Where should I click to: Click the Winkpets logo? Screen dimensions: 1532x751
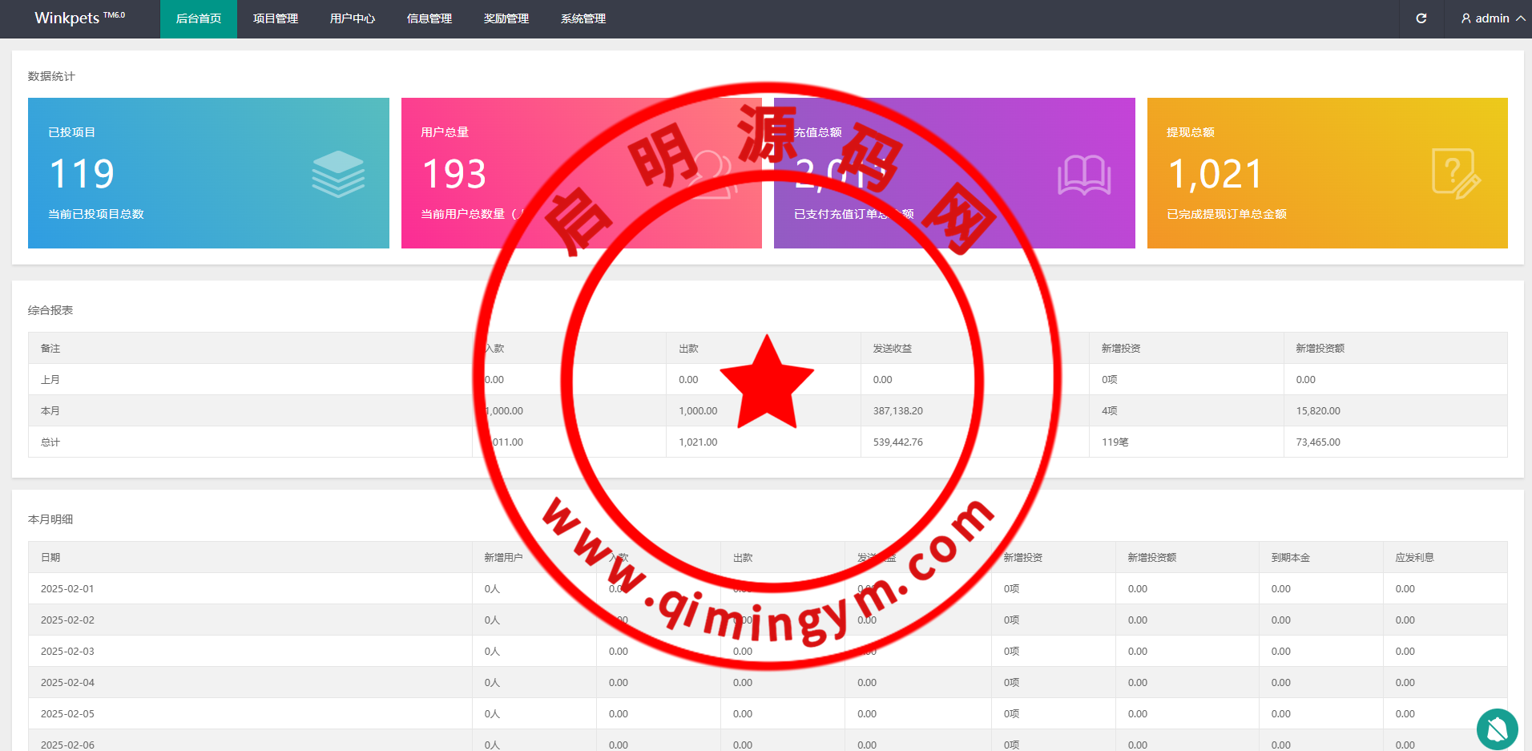click(x=79, y=18)
